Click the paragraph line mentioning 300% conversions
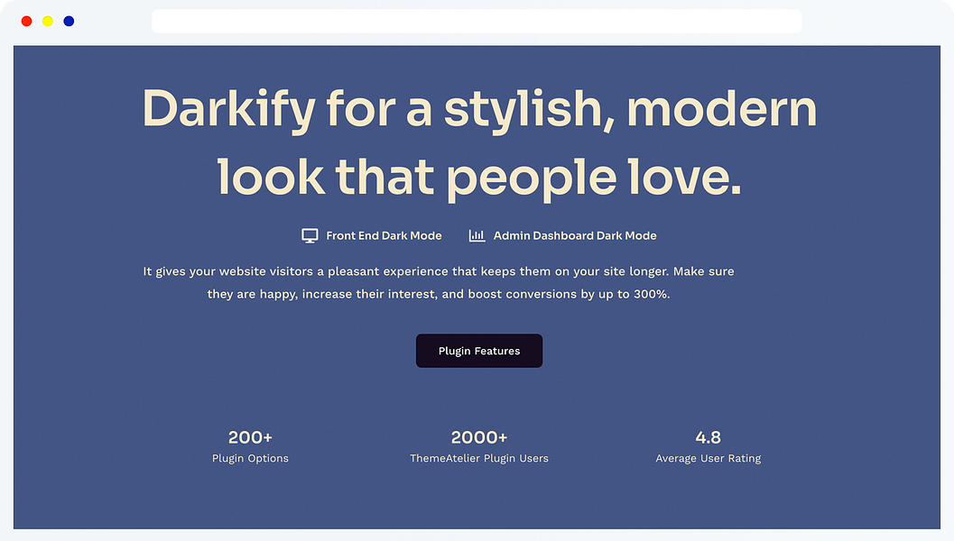The width and height of the screenshot is (954, 541). 439,294
